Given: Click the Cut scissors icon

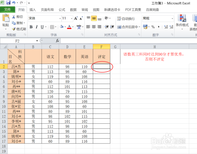Looking at the screenshot, I should click(x=13, y=17).
